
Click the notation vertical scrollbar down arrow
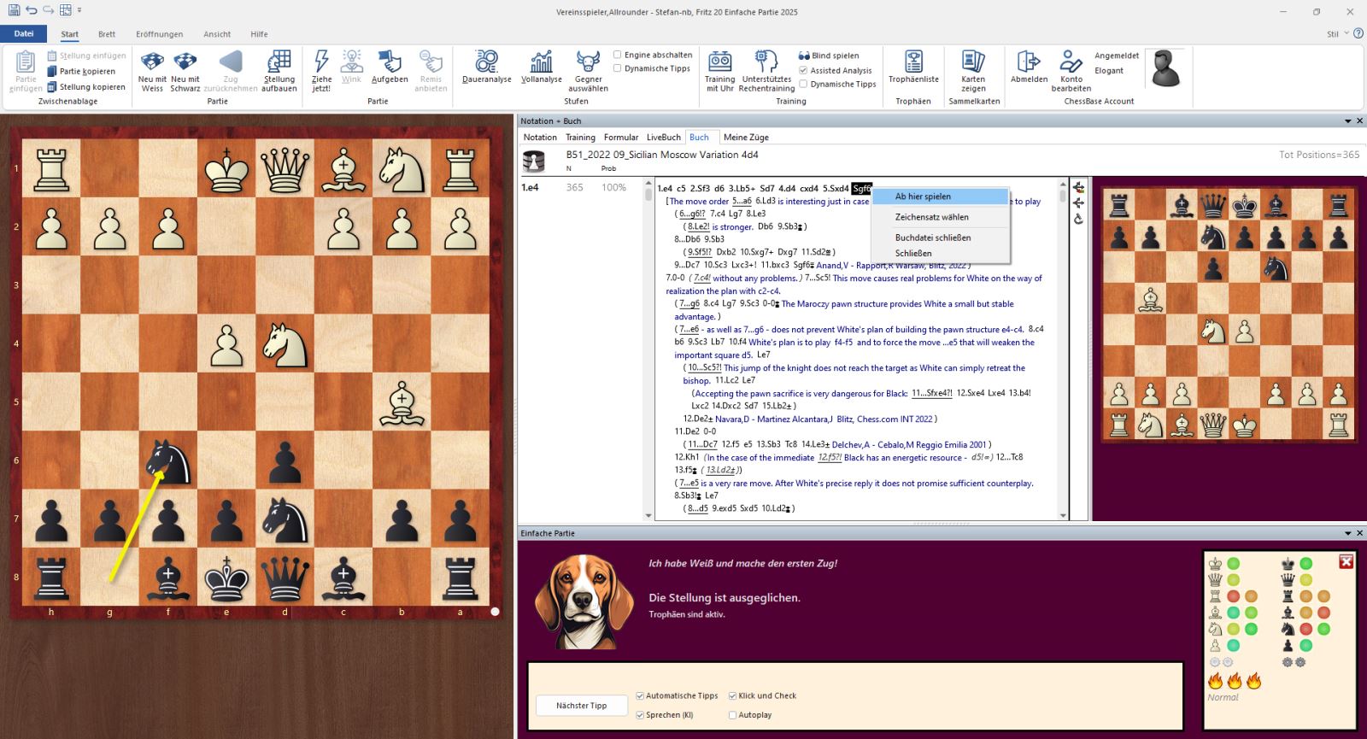coord(1064,515)
